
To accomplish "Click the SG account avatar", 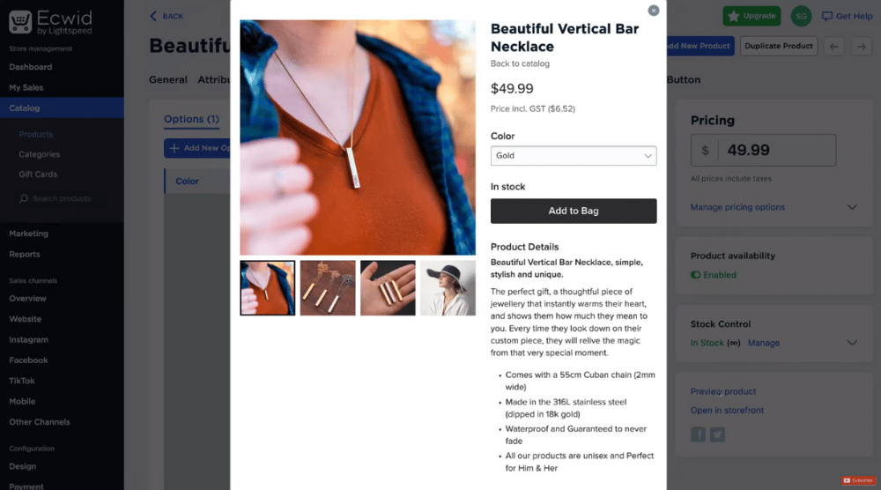I will (x=801, y=16).
